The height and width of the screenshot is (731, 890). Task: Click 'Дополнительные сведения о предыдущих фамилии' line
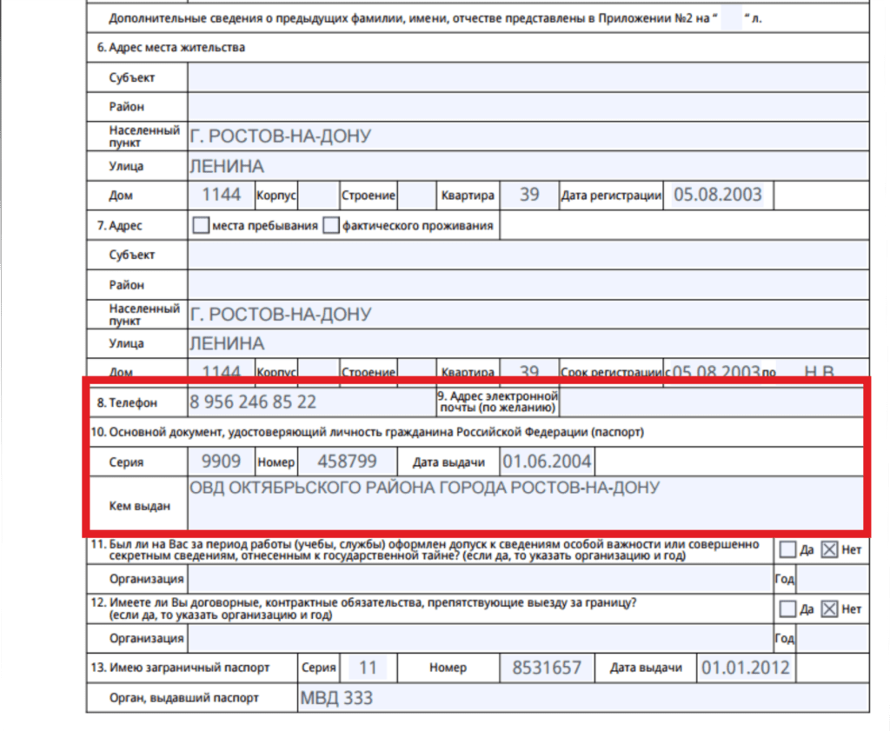(x=435, y=18)
